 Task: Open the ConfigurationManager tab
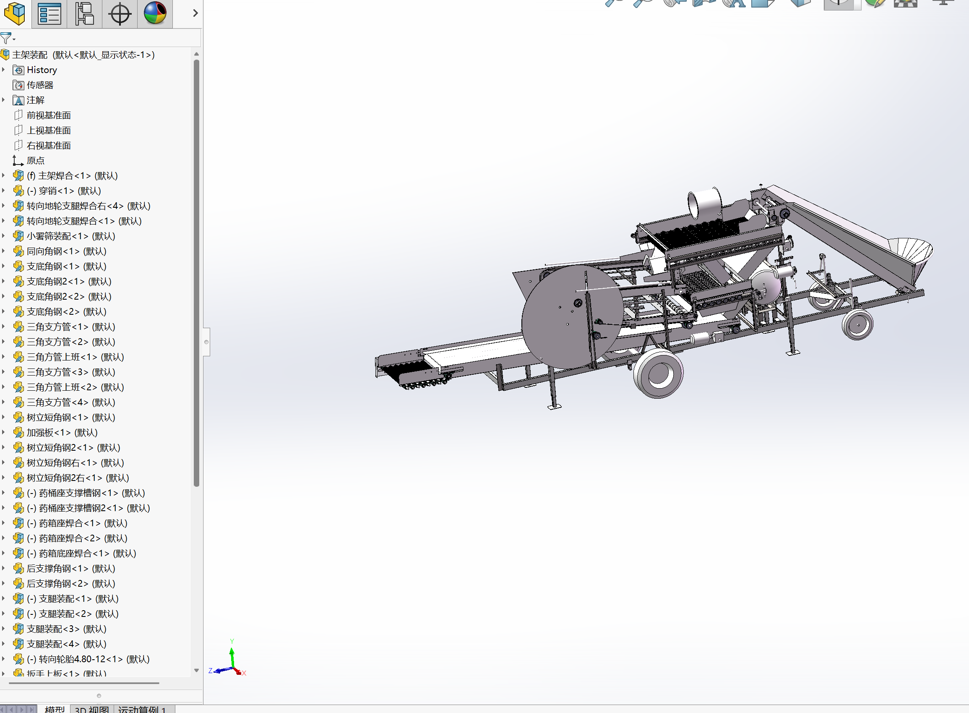(85, 13)
